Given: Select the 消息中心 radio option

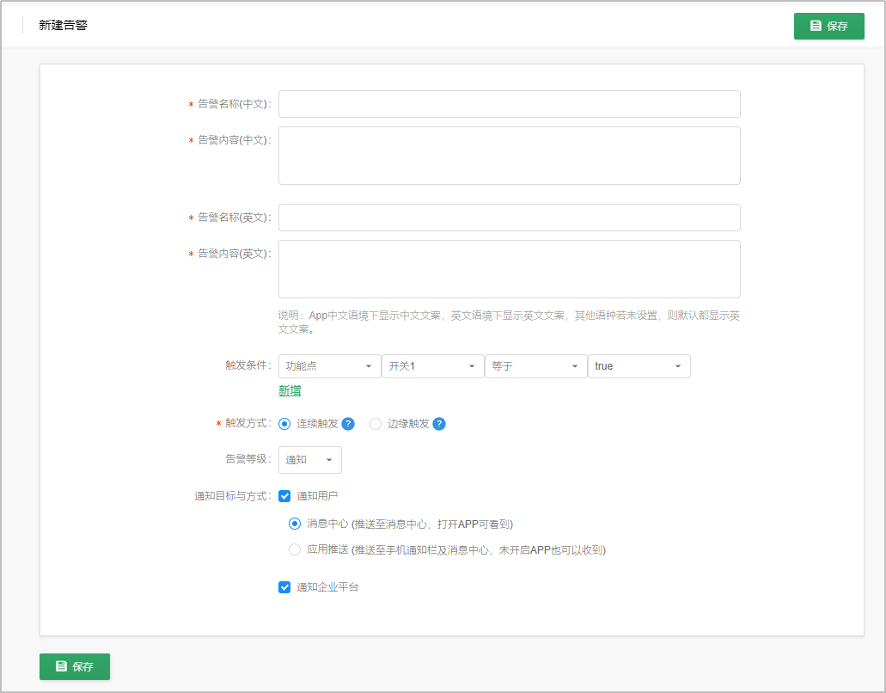Looking at the screenshot, I should [295, 524].
